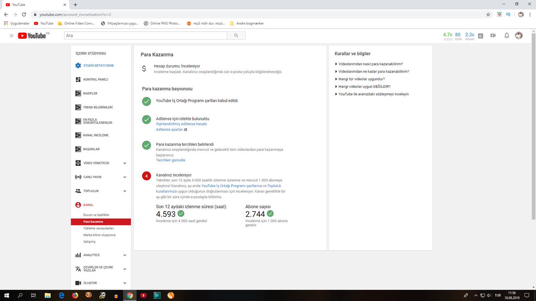Click the address bar URL
Viewport: 536px width, 301px height.
pyautogui.click(x=75, y=15)
